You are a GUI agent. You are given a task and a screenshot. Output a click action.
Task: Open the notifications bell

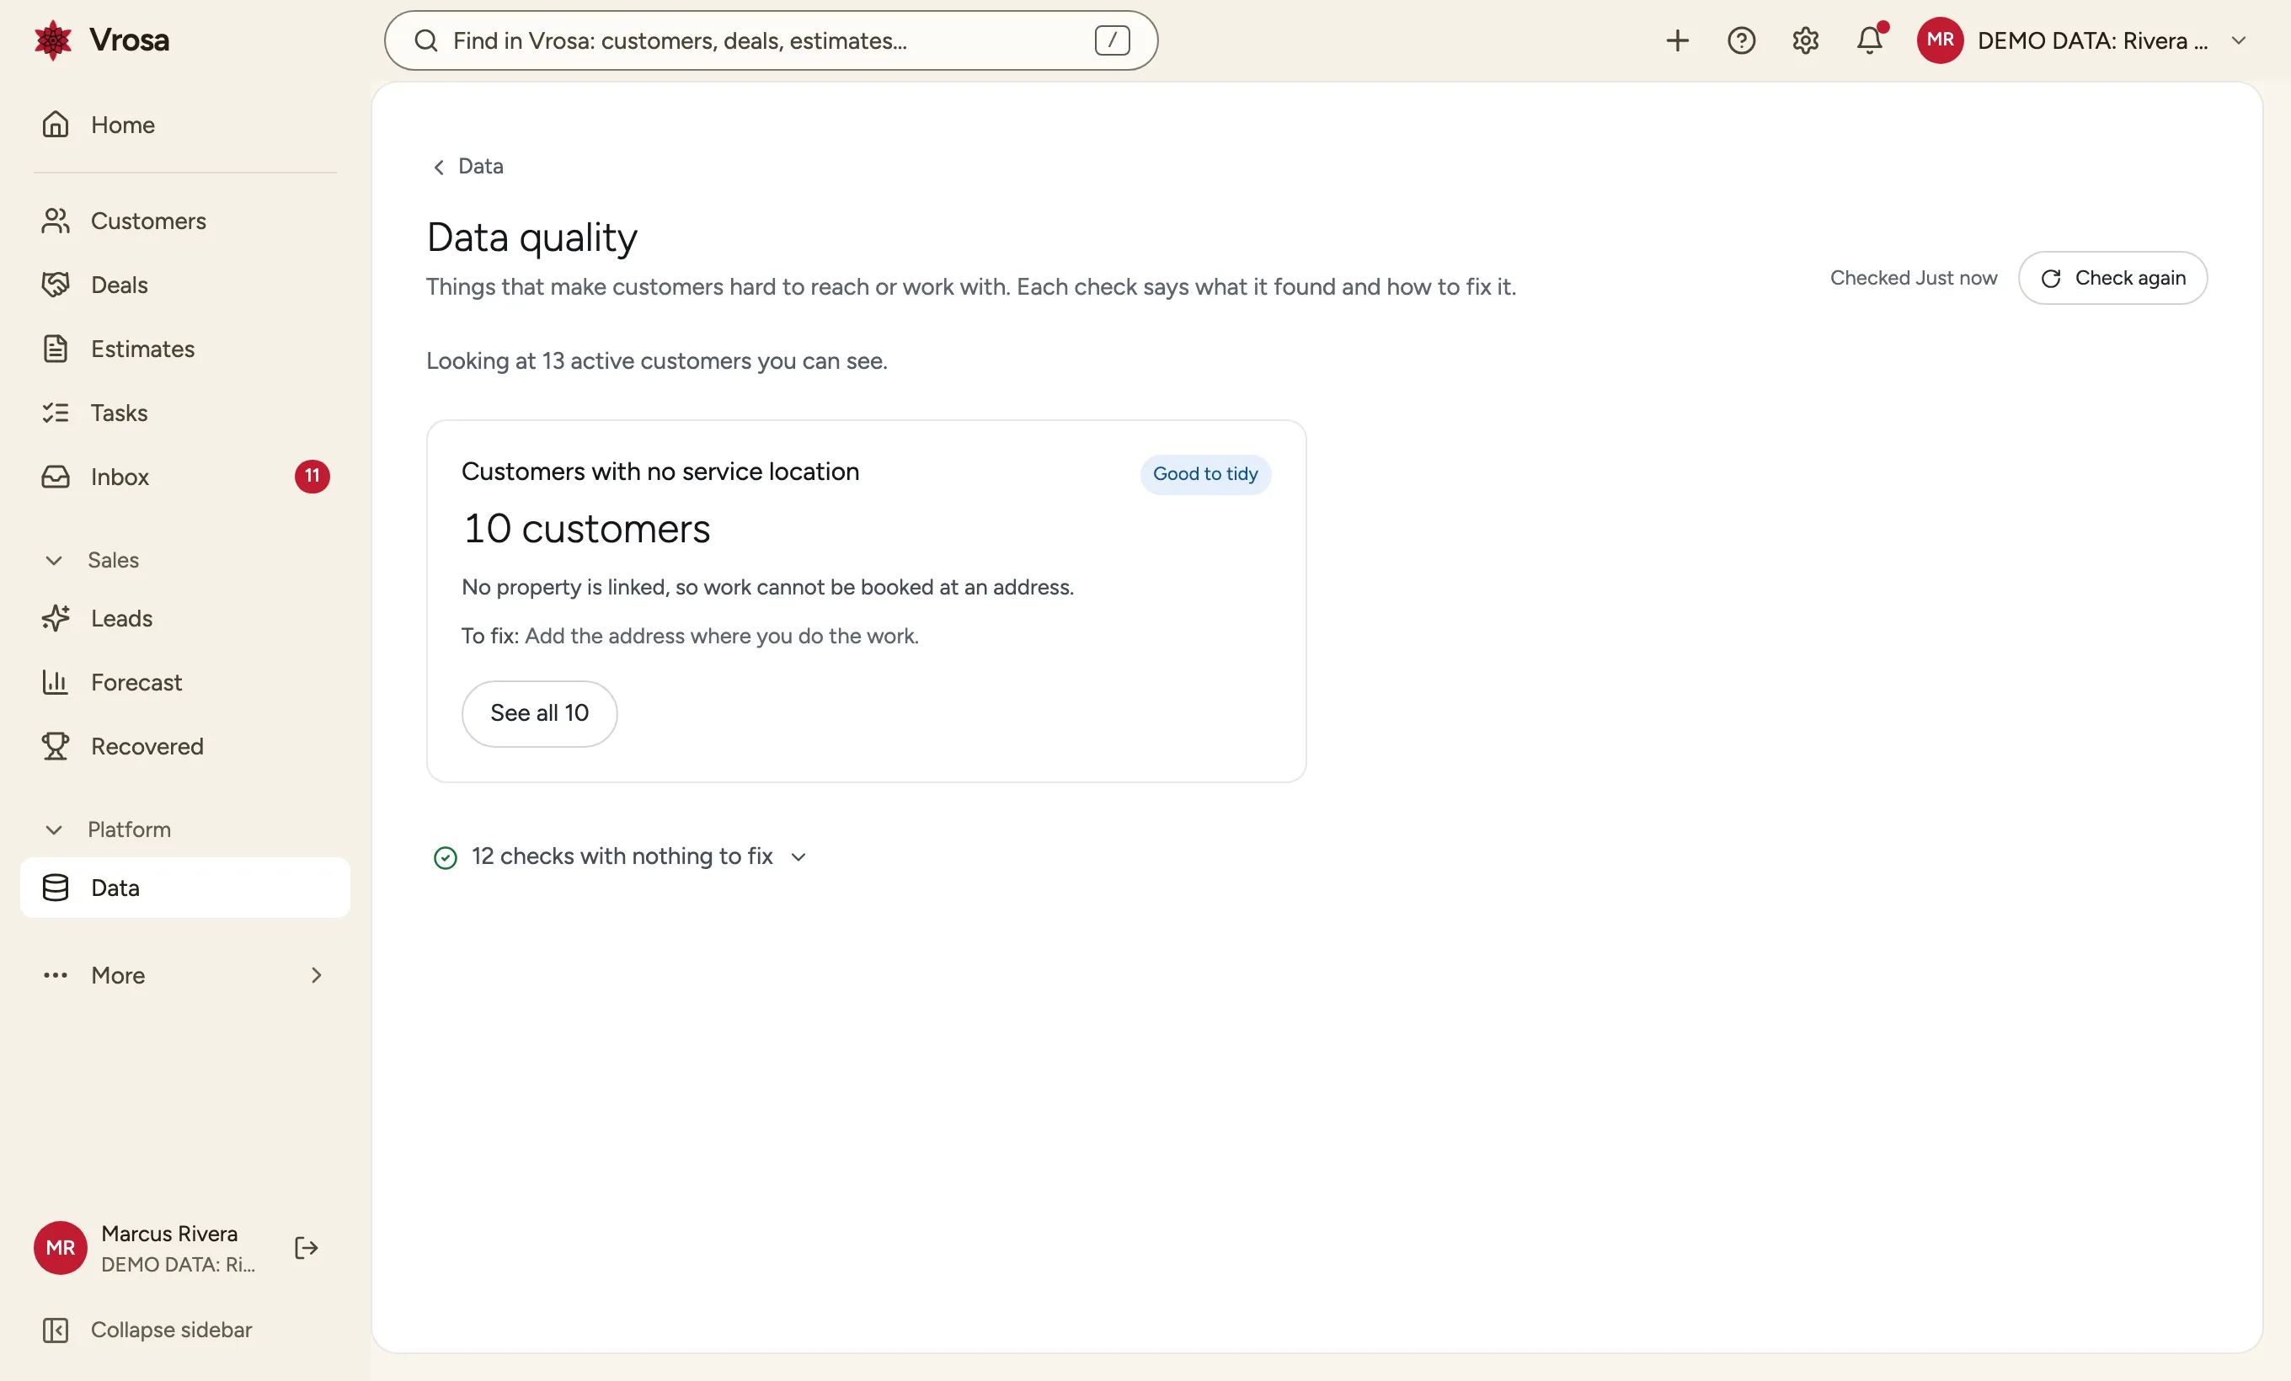(x=1869, y=41)
